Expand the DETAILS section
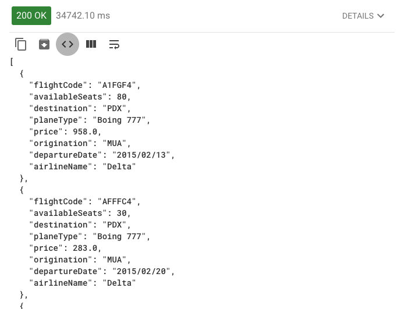Screen dimensions: 401x309 pyautogui.click(x=363, y=16)
